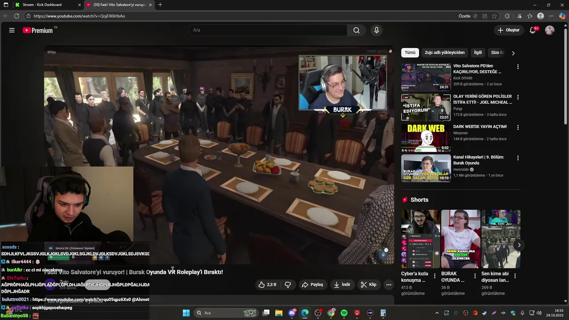Show hidden system tray icons
The width and height of the screenshot is (569, 320).
click(437, 313)
